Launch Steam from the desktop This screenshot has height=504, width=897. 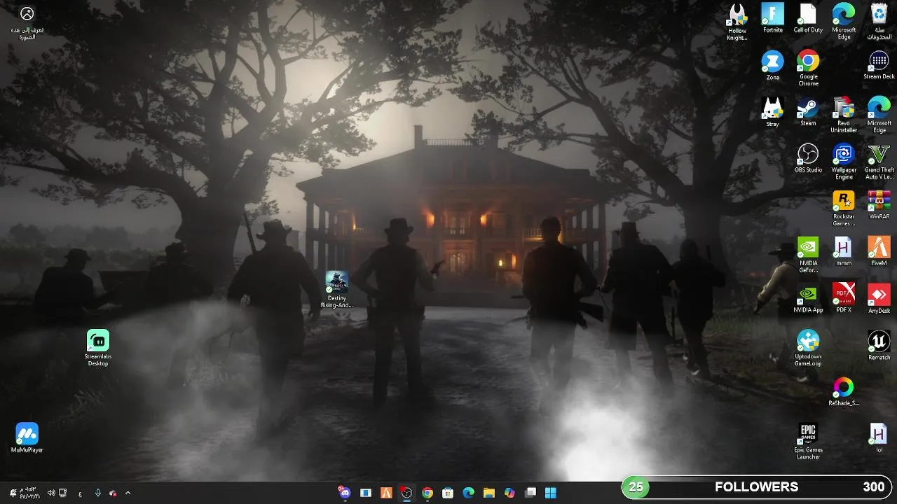(x=808, y=112)
